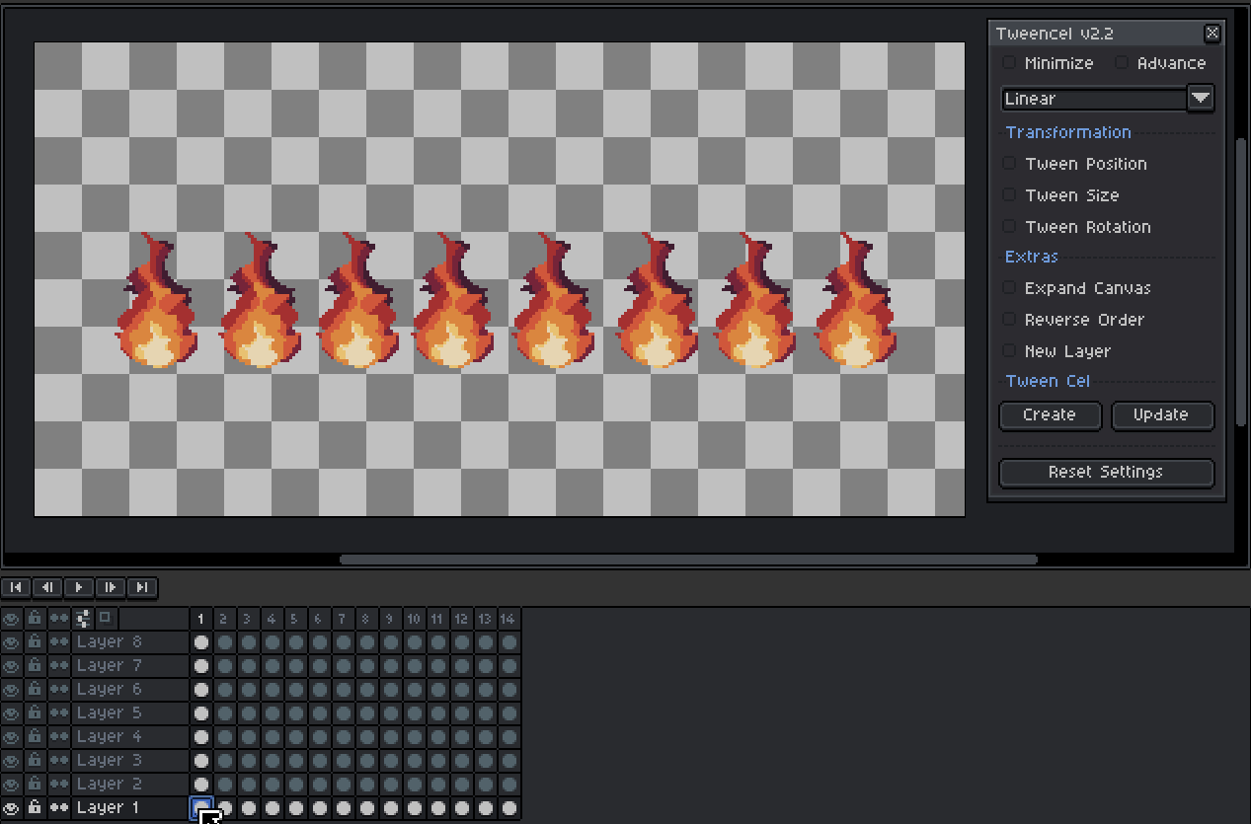Select the cel at frame 5 on Layer 1
This screenshot has height=824, width=1251.
pyautogui.click(x=294, y=807)
